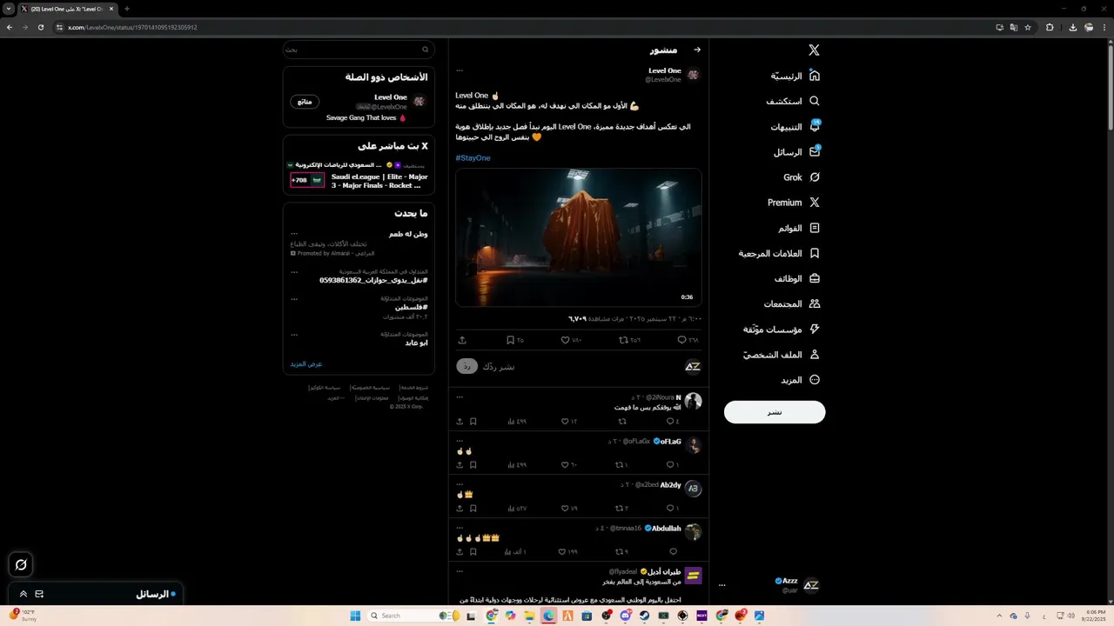The image size is (1114, 626).
Task: Bookmark the Level One post
Action: pos(515,340)
